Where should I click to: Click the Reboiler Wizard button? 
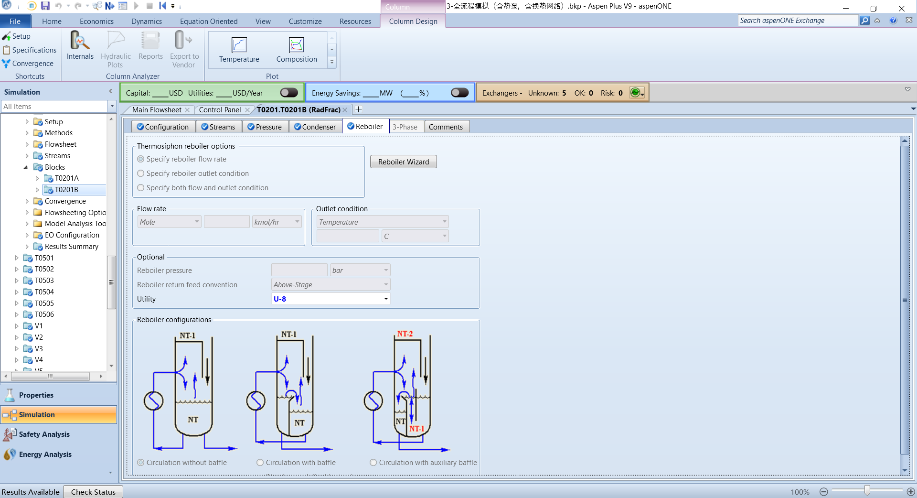404,162
